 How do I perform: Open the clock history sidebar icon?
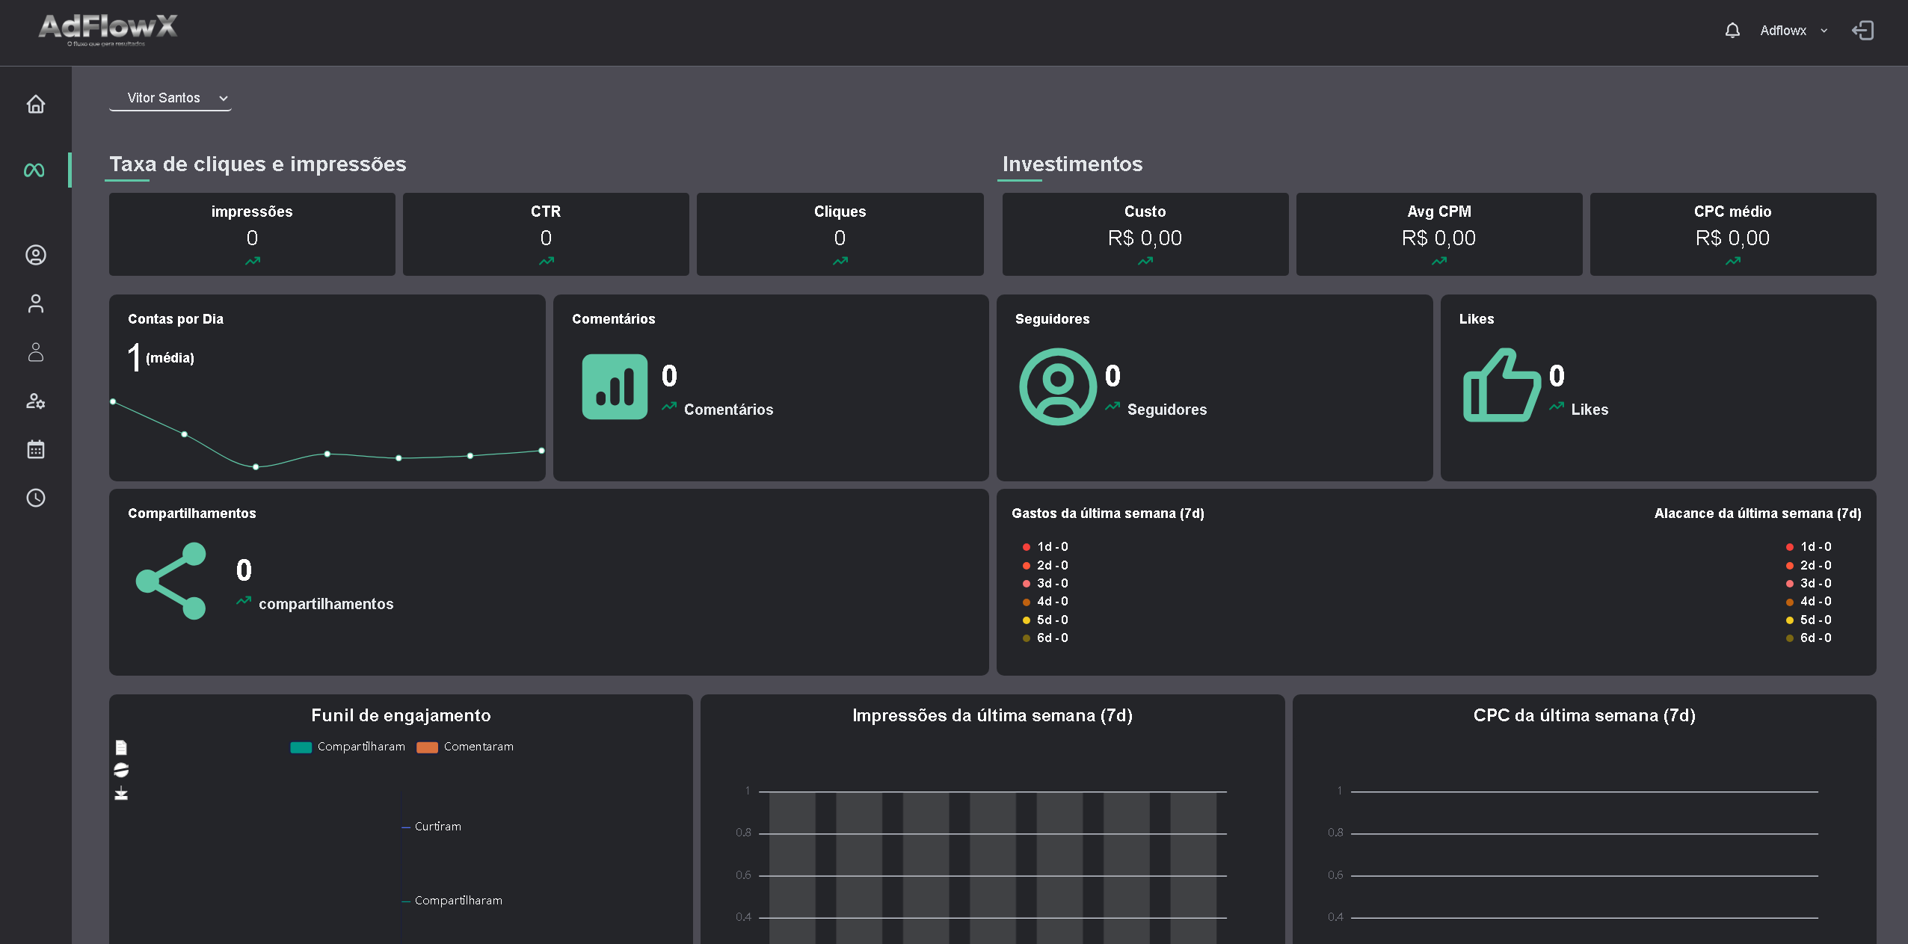[x=35, y=498]
